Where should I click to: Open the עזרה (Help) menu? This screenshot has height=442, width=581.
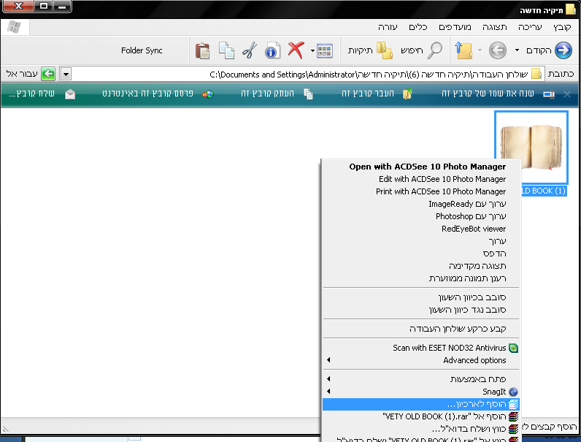[x=388, y=27]
